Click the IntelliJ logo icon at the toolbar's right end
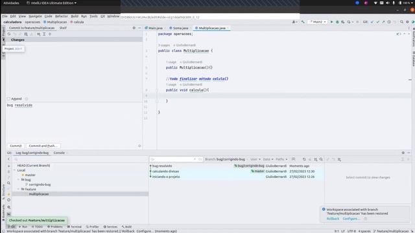 click(x=413, y=22)
